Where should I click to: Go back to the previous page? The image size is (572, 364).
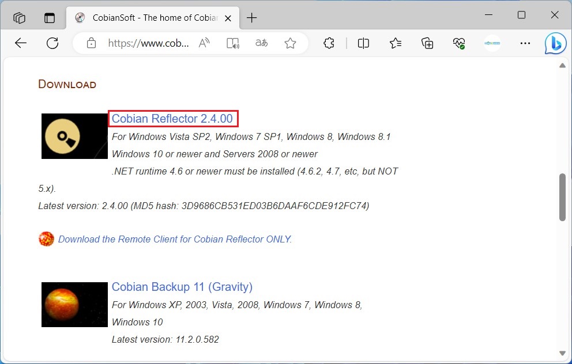click(21, 43)
